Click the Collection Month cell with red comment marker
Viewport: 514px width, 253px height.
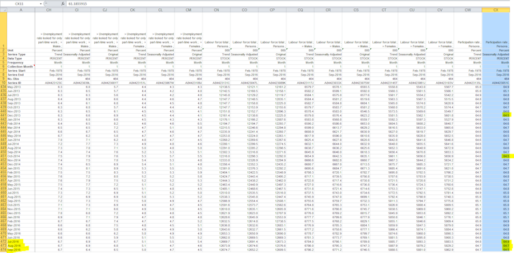pyautogui.click(x=21, y=67)
